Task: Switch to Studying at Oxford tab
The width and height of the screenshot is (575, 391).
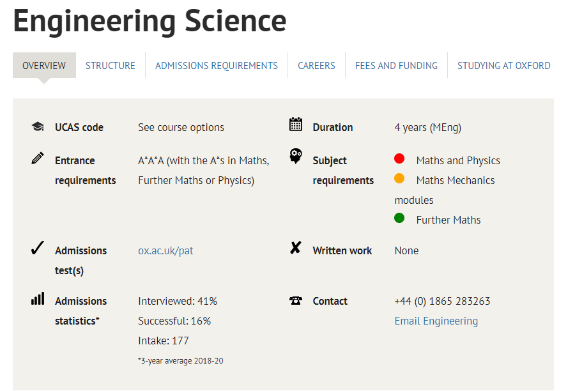Action: (x=504, y=65)
